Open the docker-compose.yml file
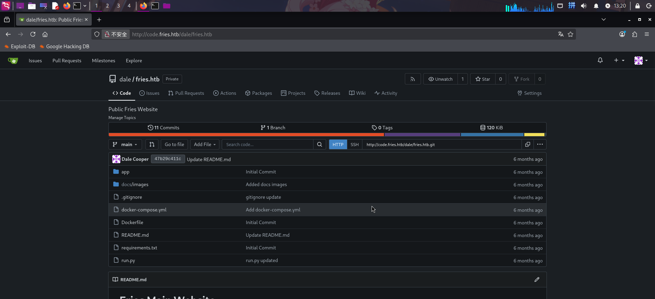 [144, 210]
